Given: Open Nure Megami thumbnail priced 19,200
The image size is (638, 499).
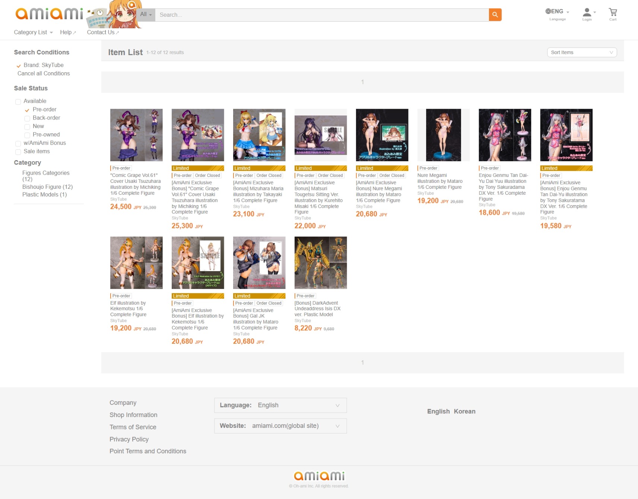Looking at the screenshot, I should pyautogui.click(x=444, y=135).
